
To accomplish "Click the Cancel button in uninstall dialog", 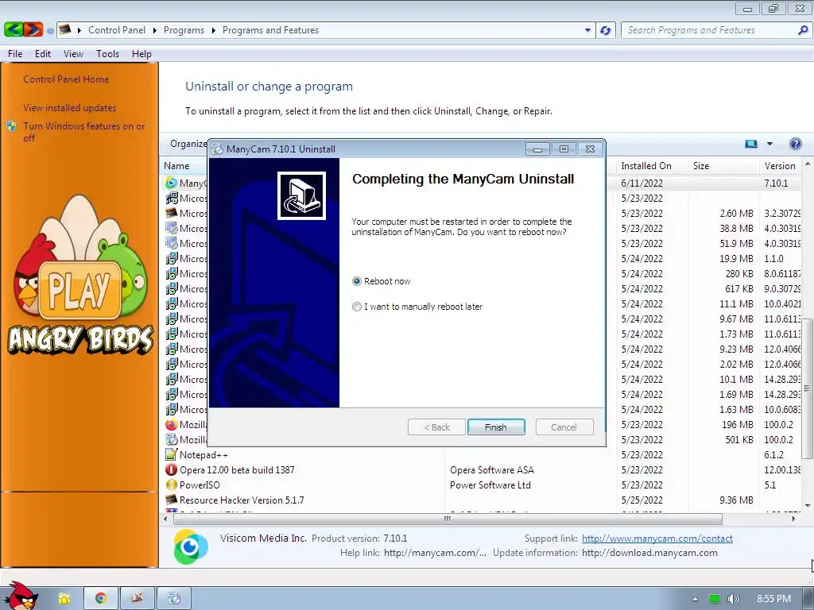I will pos(564,427).
